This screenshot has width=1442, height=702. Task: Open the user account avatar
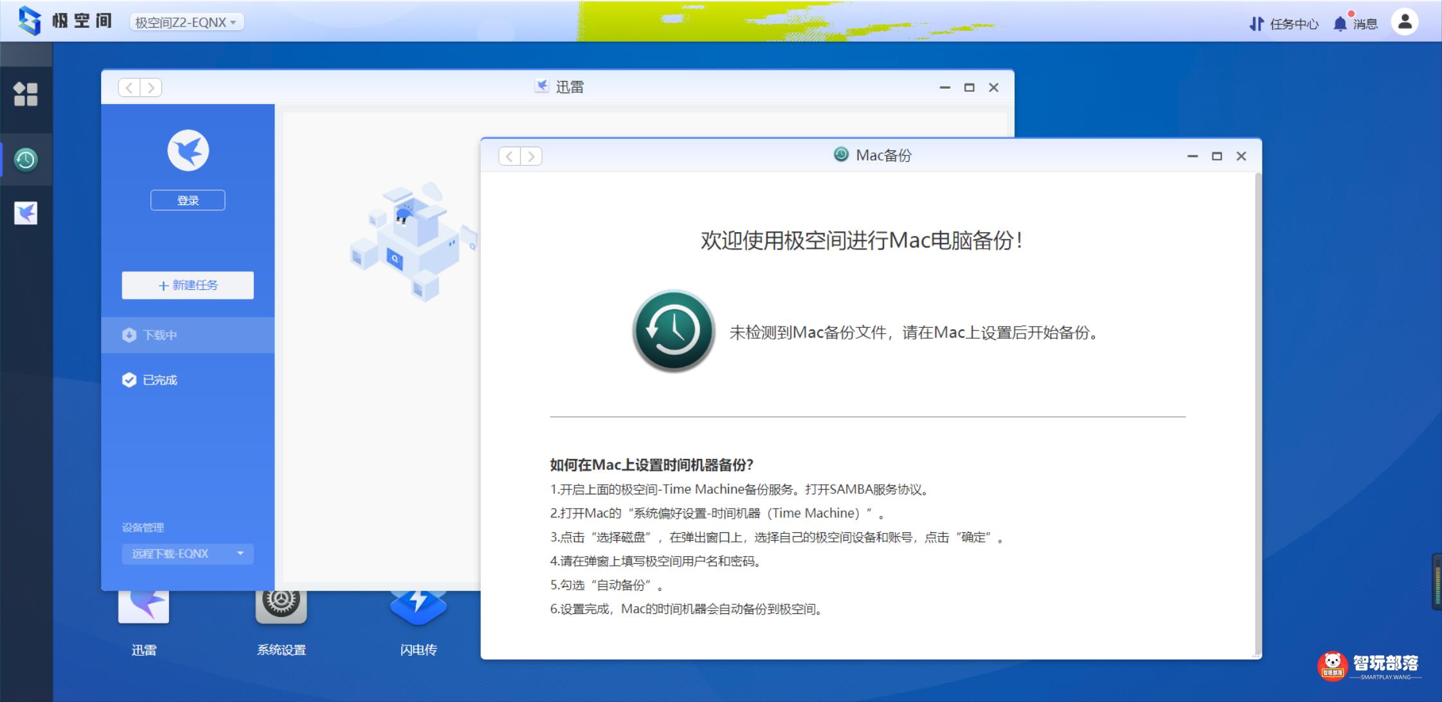1405,21
